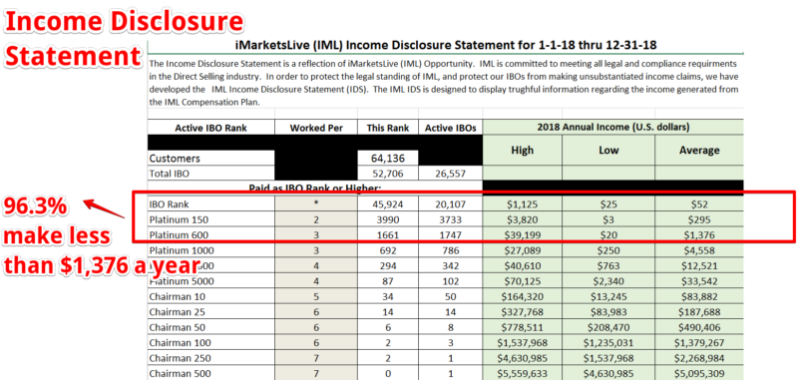Image resolution: width=798 pixels, height=380 pixels.
Task: Select the $12,521 average income cell
Action: click(x=700, y=265)
